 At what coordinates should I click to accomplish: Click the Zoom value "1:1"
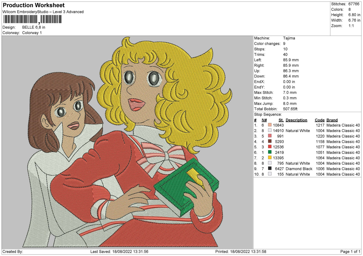point(351,26)
